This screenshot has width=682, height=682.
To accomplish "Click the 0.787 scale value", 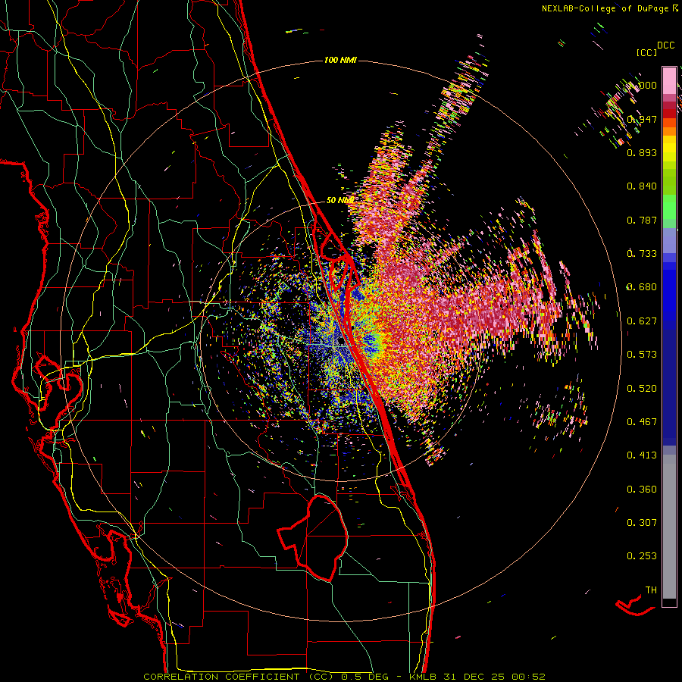I will (642, 220).
